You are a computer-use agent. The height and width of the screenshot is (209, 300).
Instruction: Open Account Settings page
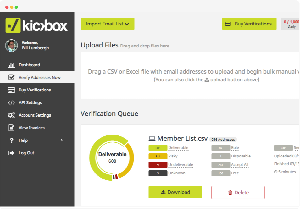pyautogui.click(x=37, y=115)
